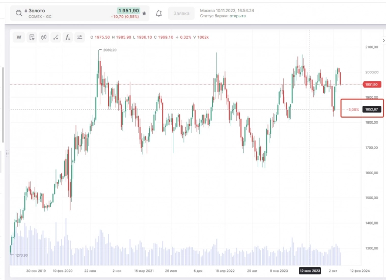Screen dimensions: 386x280
Task: Open chart settings sliders icon
Action: 79,37
